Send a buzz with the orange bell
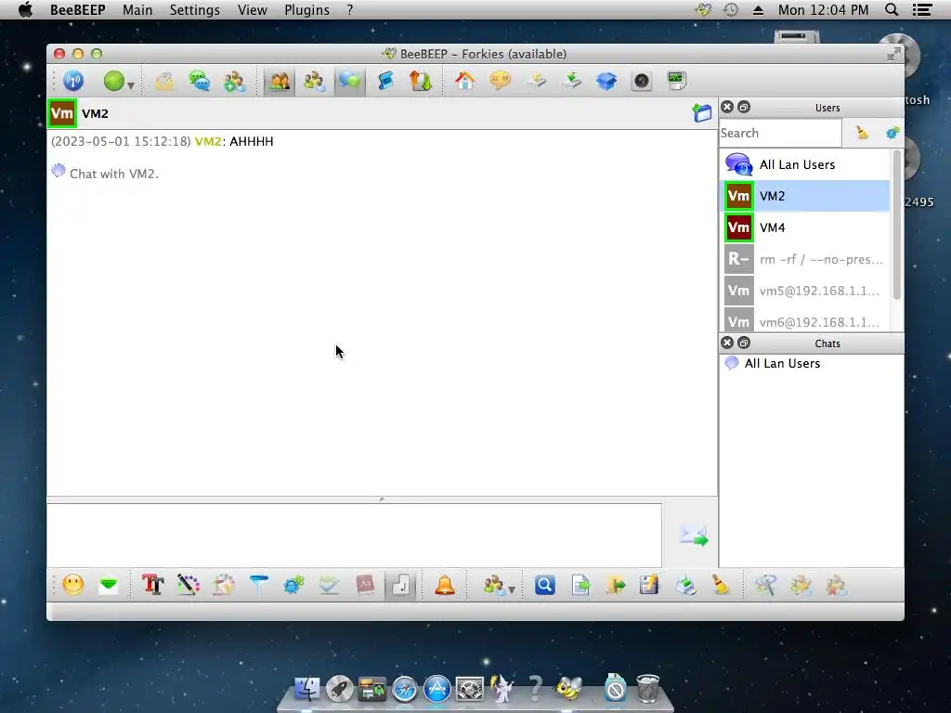 [445, 585]
